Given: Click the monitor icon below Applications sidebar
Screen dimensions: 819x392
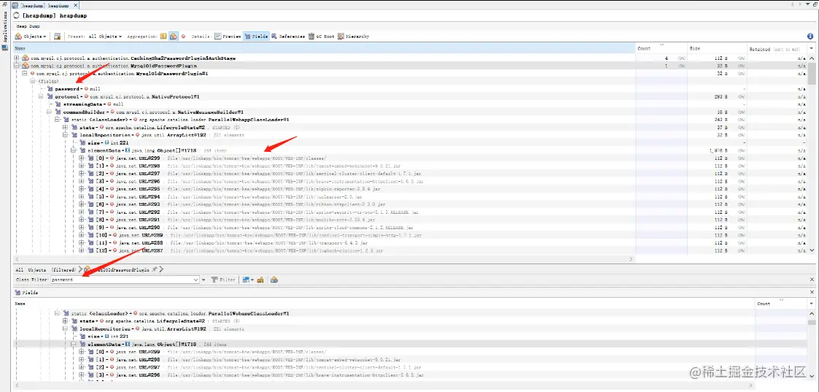Looking at the screenshot, I should coord(4,47).
